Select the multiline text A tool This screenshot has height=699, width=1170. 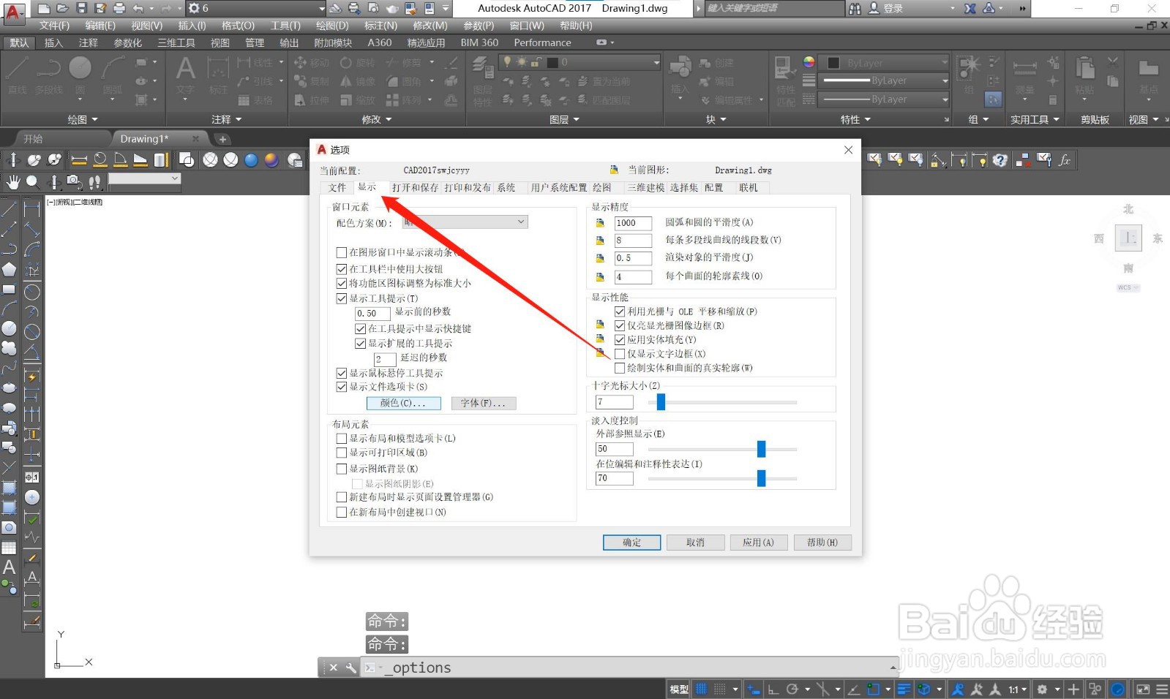pos(10,567)
